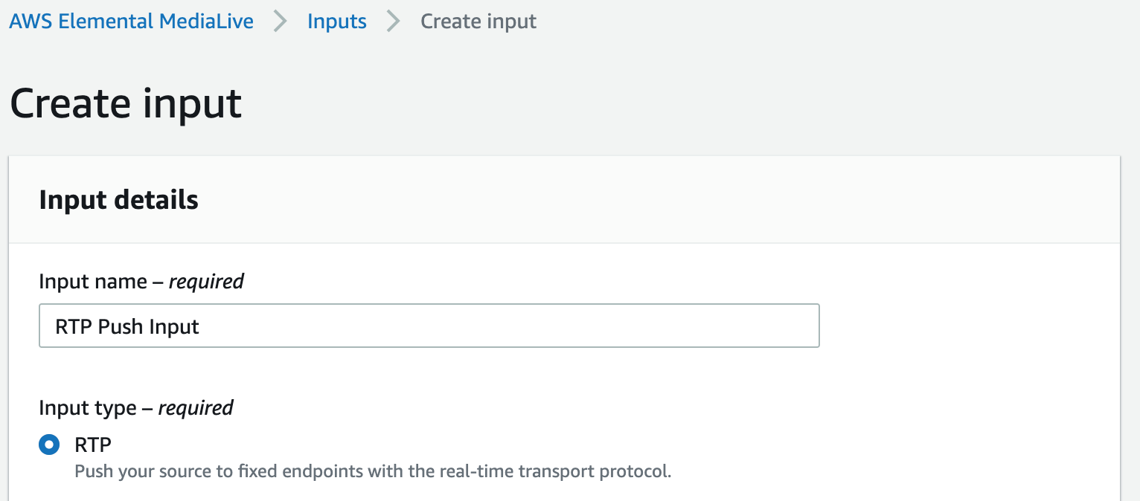Click the Input details section header
The image size is (1140, 501).
118,199
